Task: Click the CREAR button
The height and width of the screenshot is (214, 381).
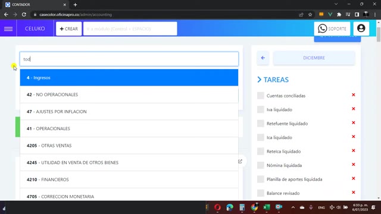Action: point(69,29)
